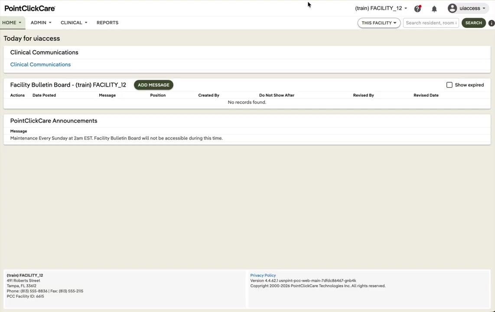Click the PCC Facility ID: 6615 text

[x=25, y=296]
